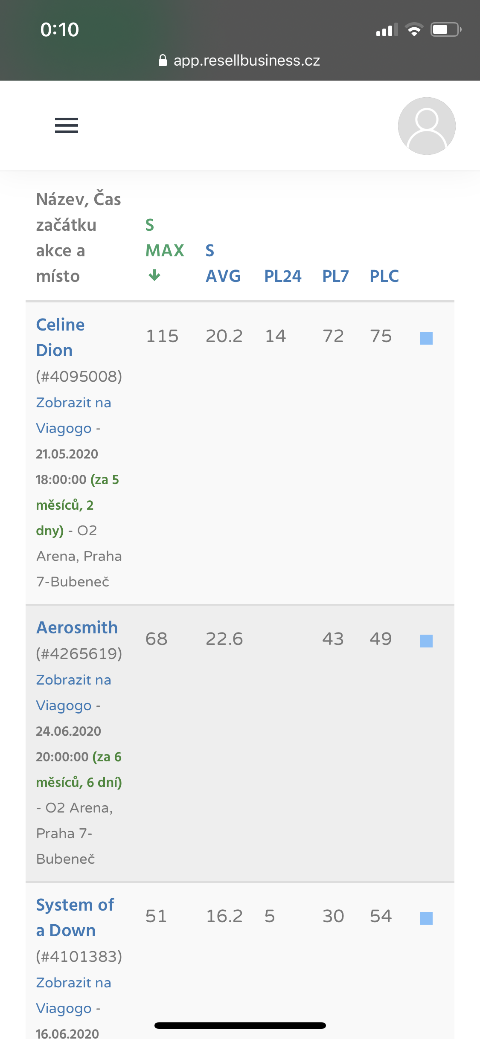Sort table by PLC column header
Screen dimensions: 480x1039
coord(384,276)
